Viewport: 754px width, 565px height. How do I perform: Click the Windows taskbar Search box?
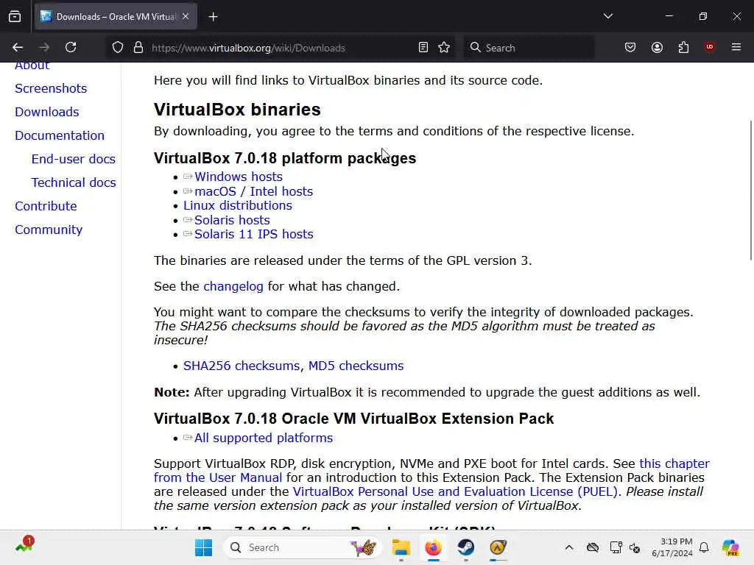302,547
